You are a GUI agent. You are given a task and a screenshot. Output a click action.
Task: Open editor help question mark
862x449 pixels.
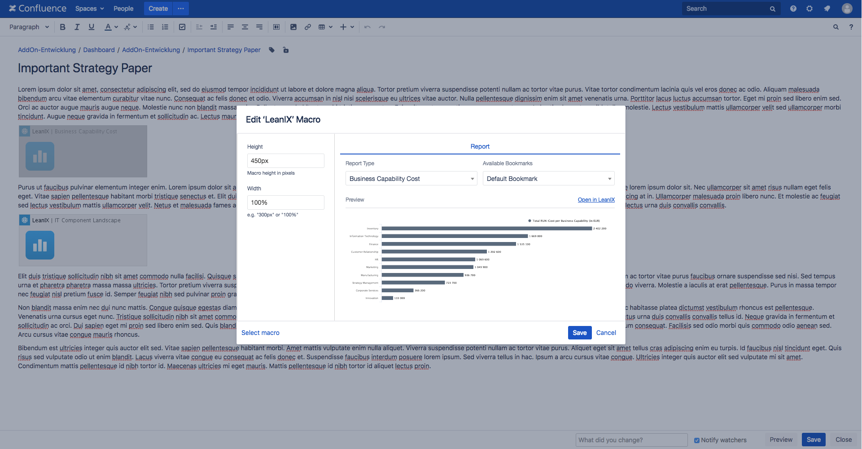pyautogui.click(x=851, y=27)
